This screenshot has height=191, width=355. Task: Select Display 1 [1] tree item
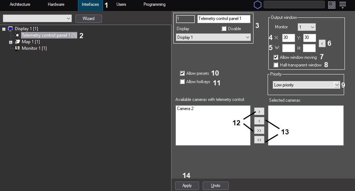pyautogui.click(x=26, y=29)
